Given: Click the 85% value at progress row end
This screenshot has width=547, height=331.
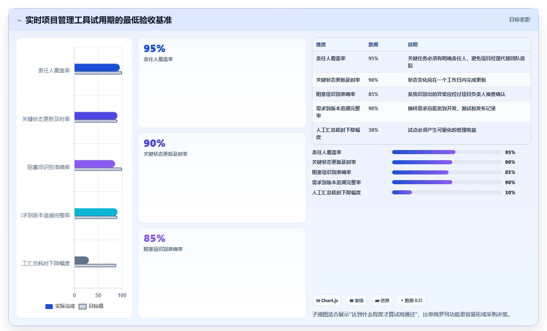Looking at the screenshot, I should tap(510, 172).
